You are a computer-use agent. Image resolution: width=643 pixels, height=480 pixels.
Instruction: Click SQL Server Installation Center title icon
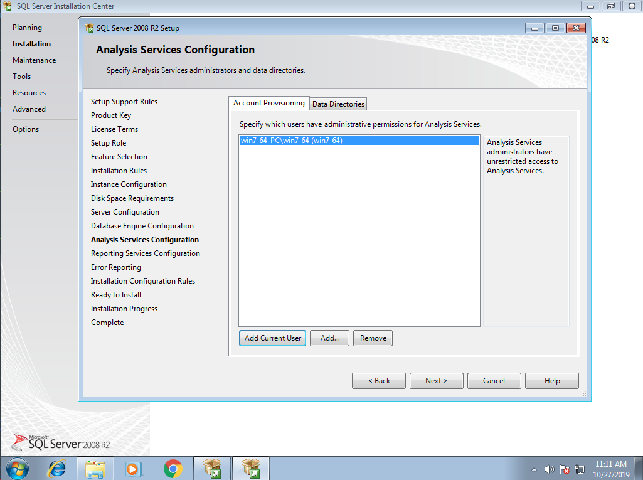(7, 6)
